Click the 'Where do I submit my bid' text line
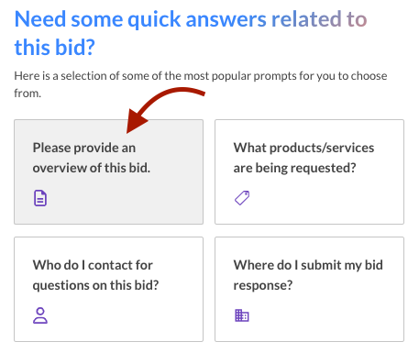This screenshot has height=353, width=419. click(x=308, y=265)
